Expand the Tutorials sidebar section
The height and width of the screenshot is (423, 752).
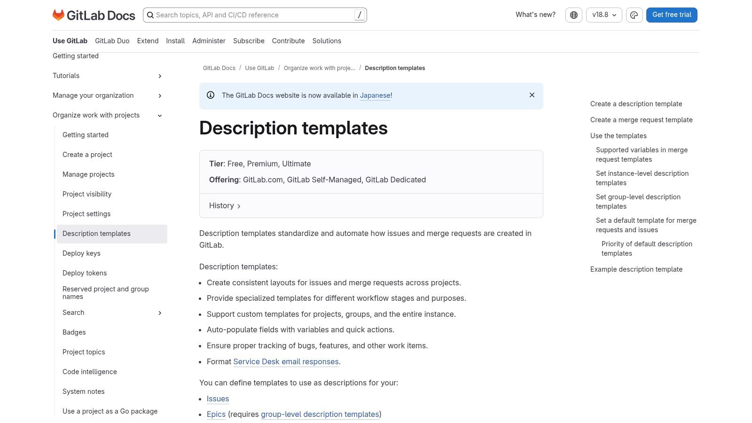point(160,76)
